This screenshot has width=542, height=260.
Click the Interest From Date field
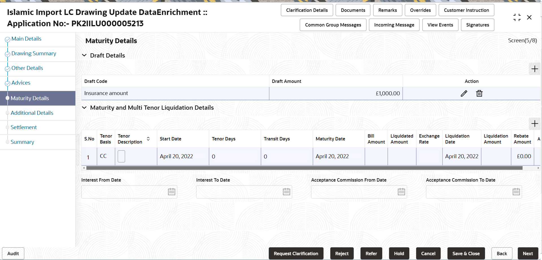(129, 192)
